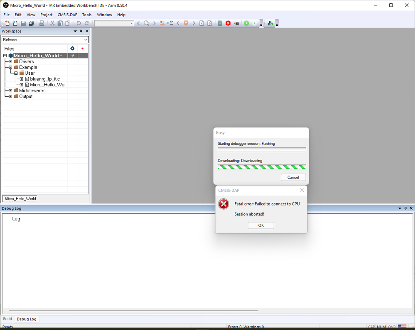The width and height of the screenshot is (415, 330).
Task: Select the bluenrg_lp_it.c file
Action: click(x=45, y=79)
